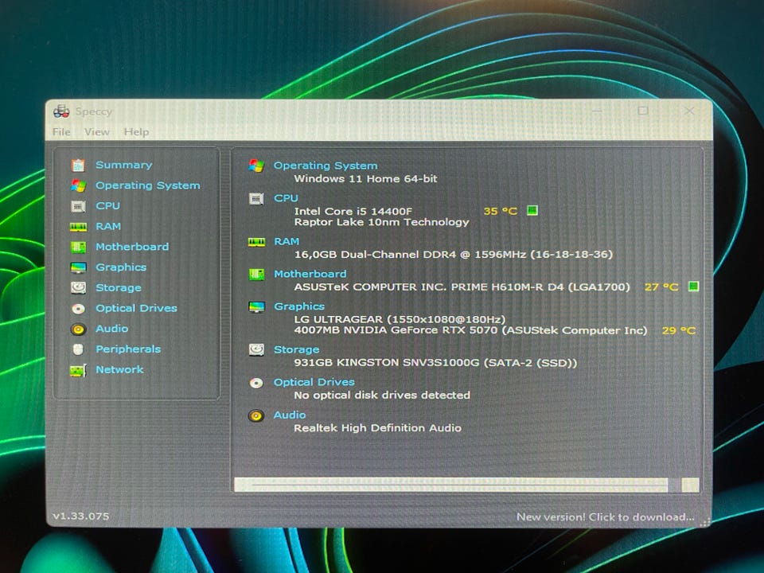This screenshot has height=573, width=764.
Task: Select the Motherboard icon in sidebar
Action: click(78, 247)
